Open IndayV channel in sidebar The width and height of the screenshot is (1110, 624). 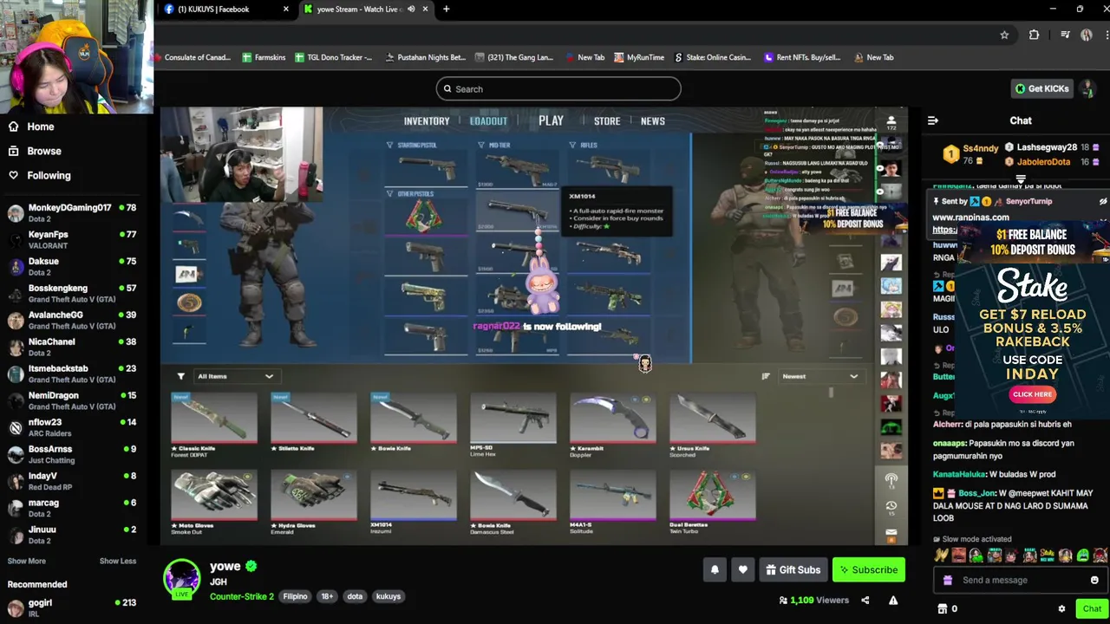pos(71,482)
